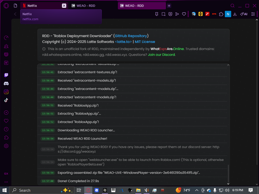Click 'Extracting "extracontent-models.zip"...' log entry
The width and height of the screenshot is (259, 194).
click(x=133, y=89)
